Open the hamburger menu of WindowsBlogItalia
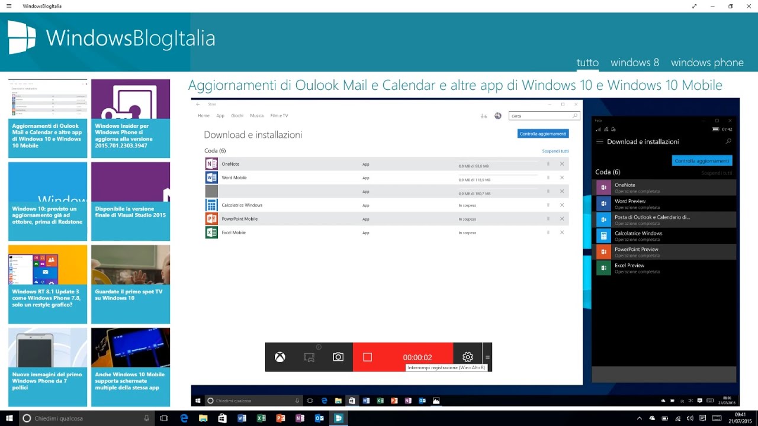This screenshot has width=758, height=426. [8, 6]
